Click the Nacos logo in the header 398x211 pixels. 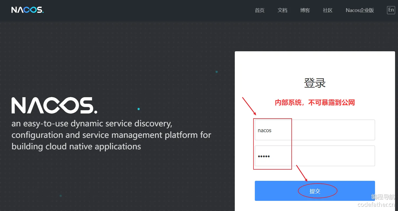[x=27, y=10]
